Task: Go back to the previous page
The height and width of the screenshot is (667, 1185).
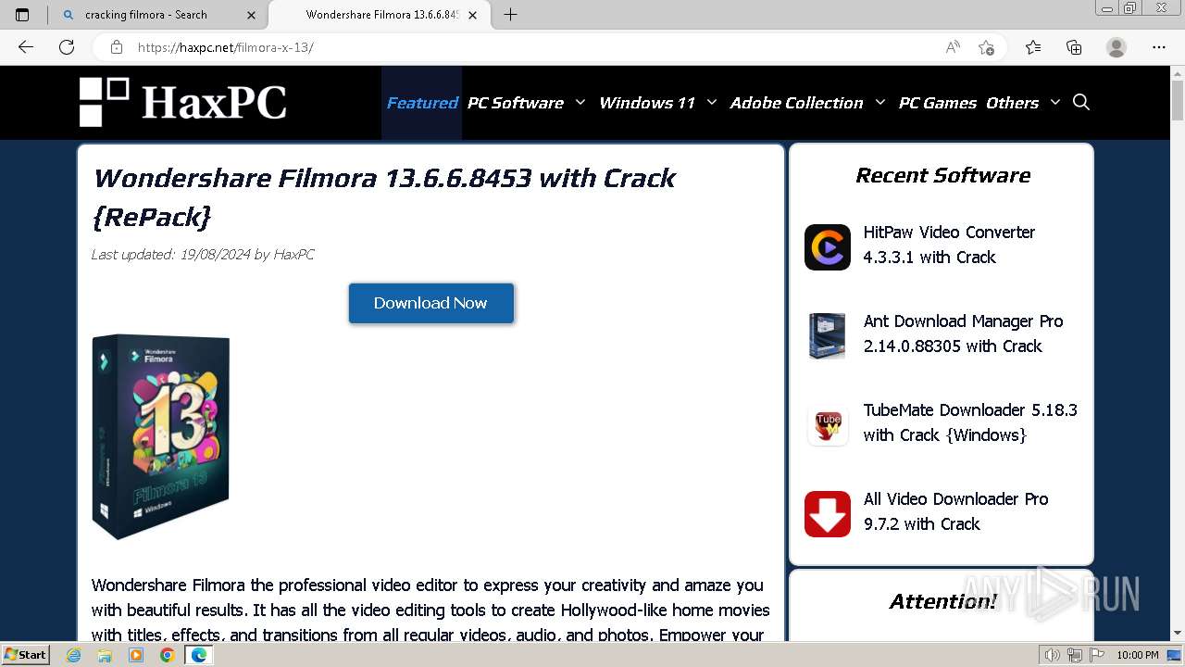Action: [26, 47]
